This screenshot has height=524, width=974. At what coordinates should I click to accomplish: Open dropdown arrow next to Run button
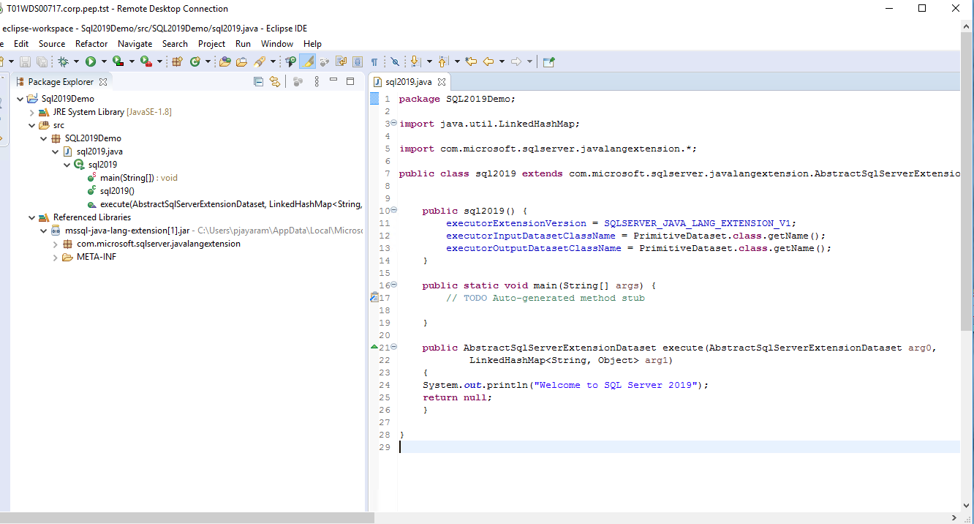104,62
